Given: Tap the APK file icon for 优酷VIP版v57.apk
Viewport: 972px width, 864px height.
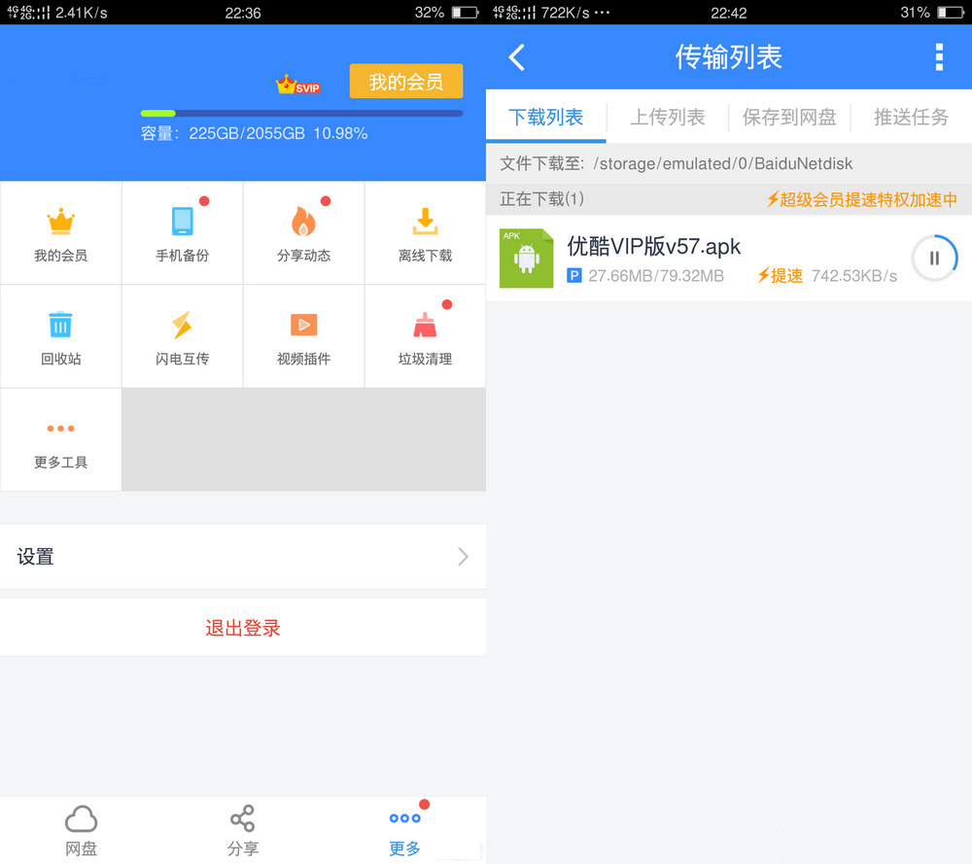Looking at the screenshot, I should pos(526,259).
